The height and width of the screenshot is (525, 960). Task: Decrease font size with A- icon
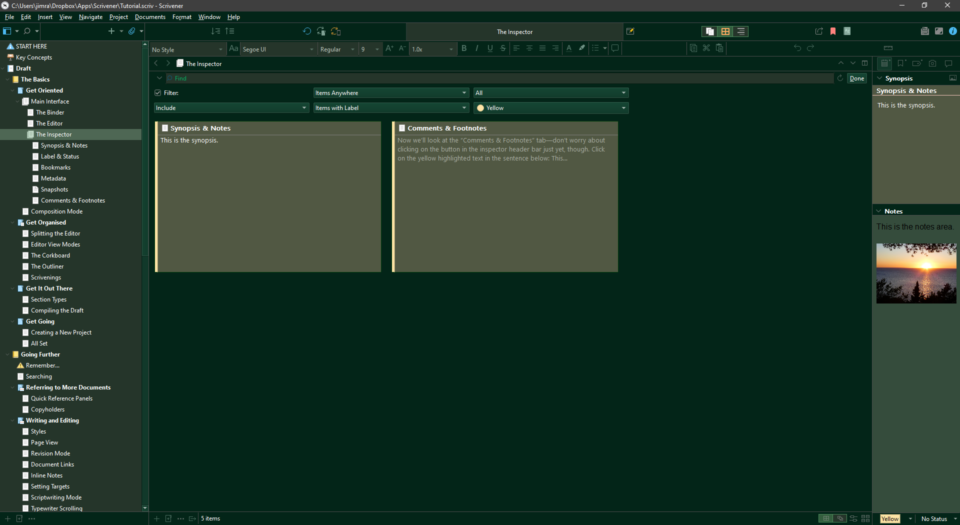tap(402, 48)
